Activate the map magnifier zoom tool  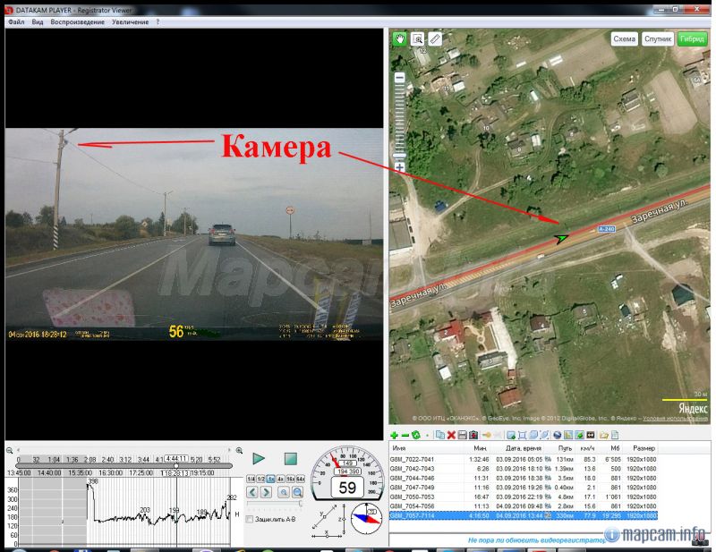[417, 38]
